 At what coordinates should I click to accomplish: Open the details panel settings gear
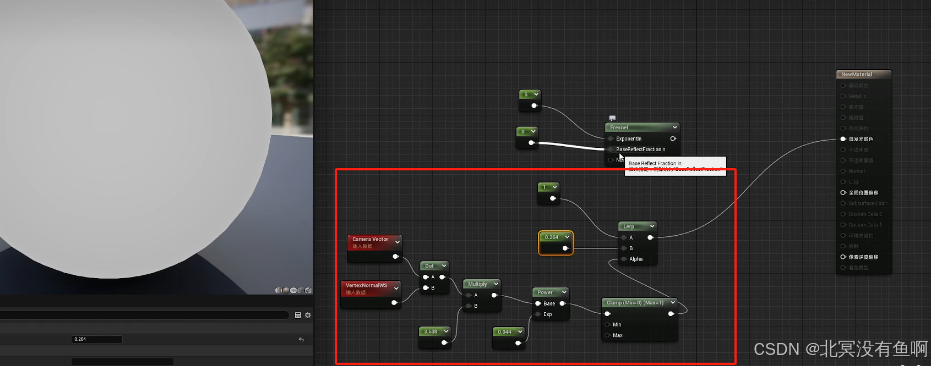(308, 315)
